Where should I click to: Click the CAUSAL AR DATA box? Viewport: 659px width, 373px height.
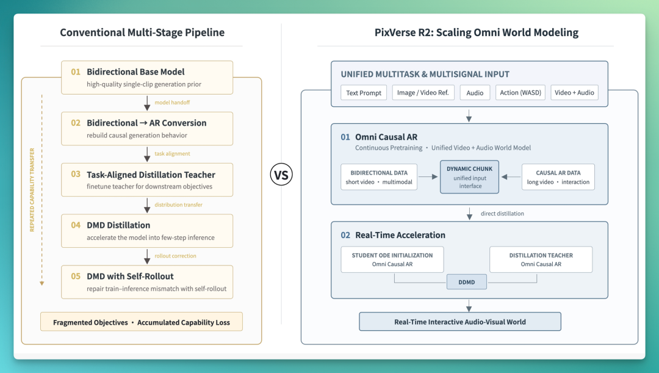[558, 177]
